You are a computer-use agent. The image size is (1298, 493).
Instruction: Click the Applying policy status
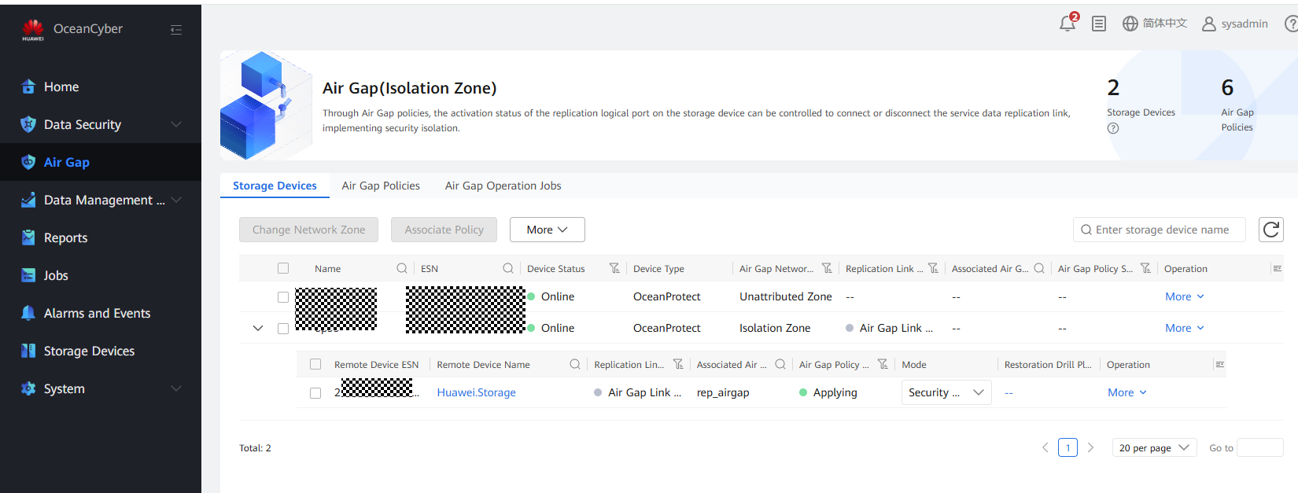click(828, 392)
